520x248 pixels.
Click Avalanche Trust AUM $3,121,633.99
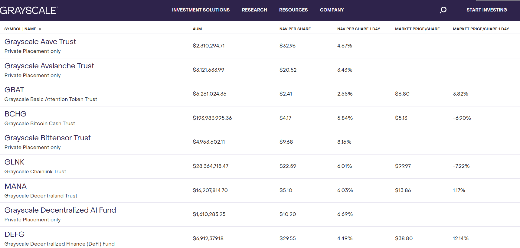coord(208,70)
